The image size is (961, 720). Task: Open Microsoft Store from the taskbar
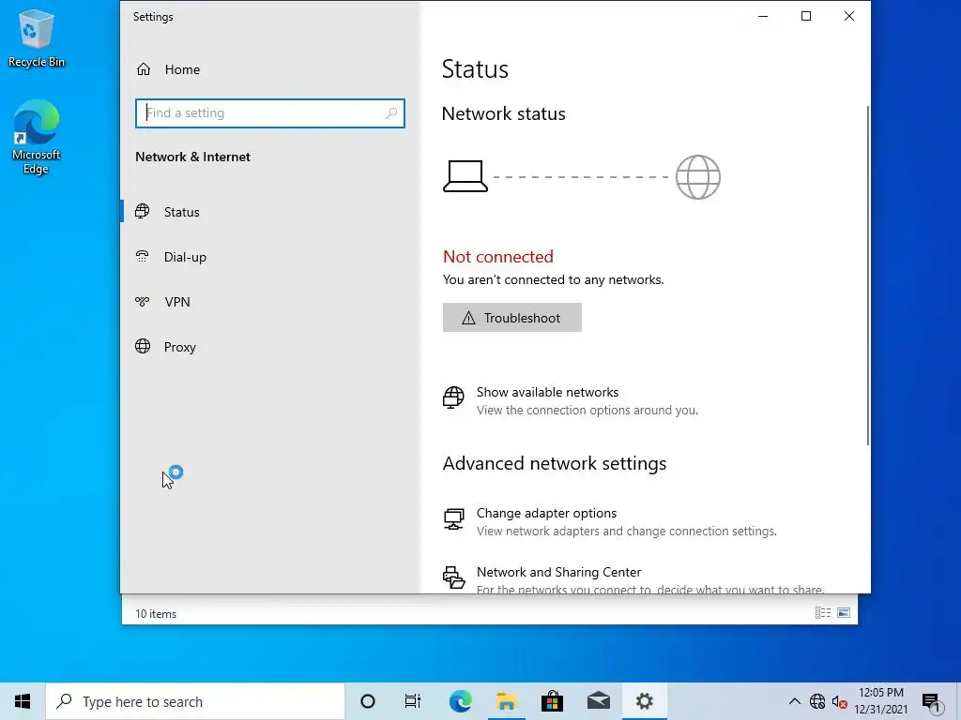(552, 701)
